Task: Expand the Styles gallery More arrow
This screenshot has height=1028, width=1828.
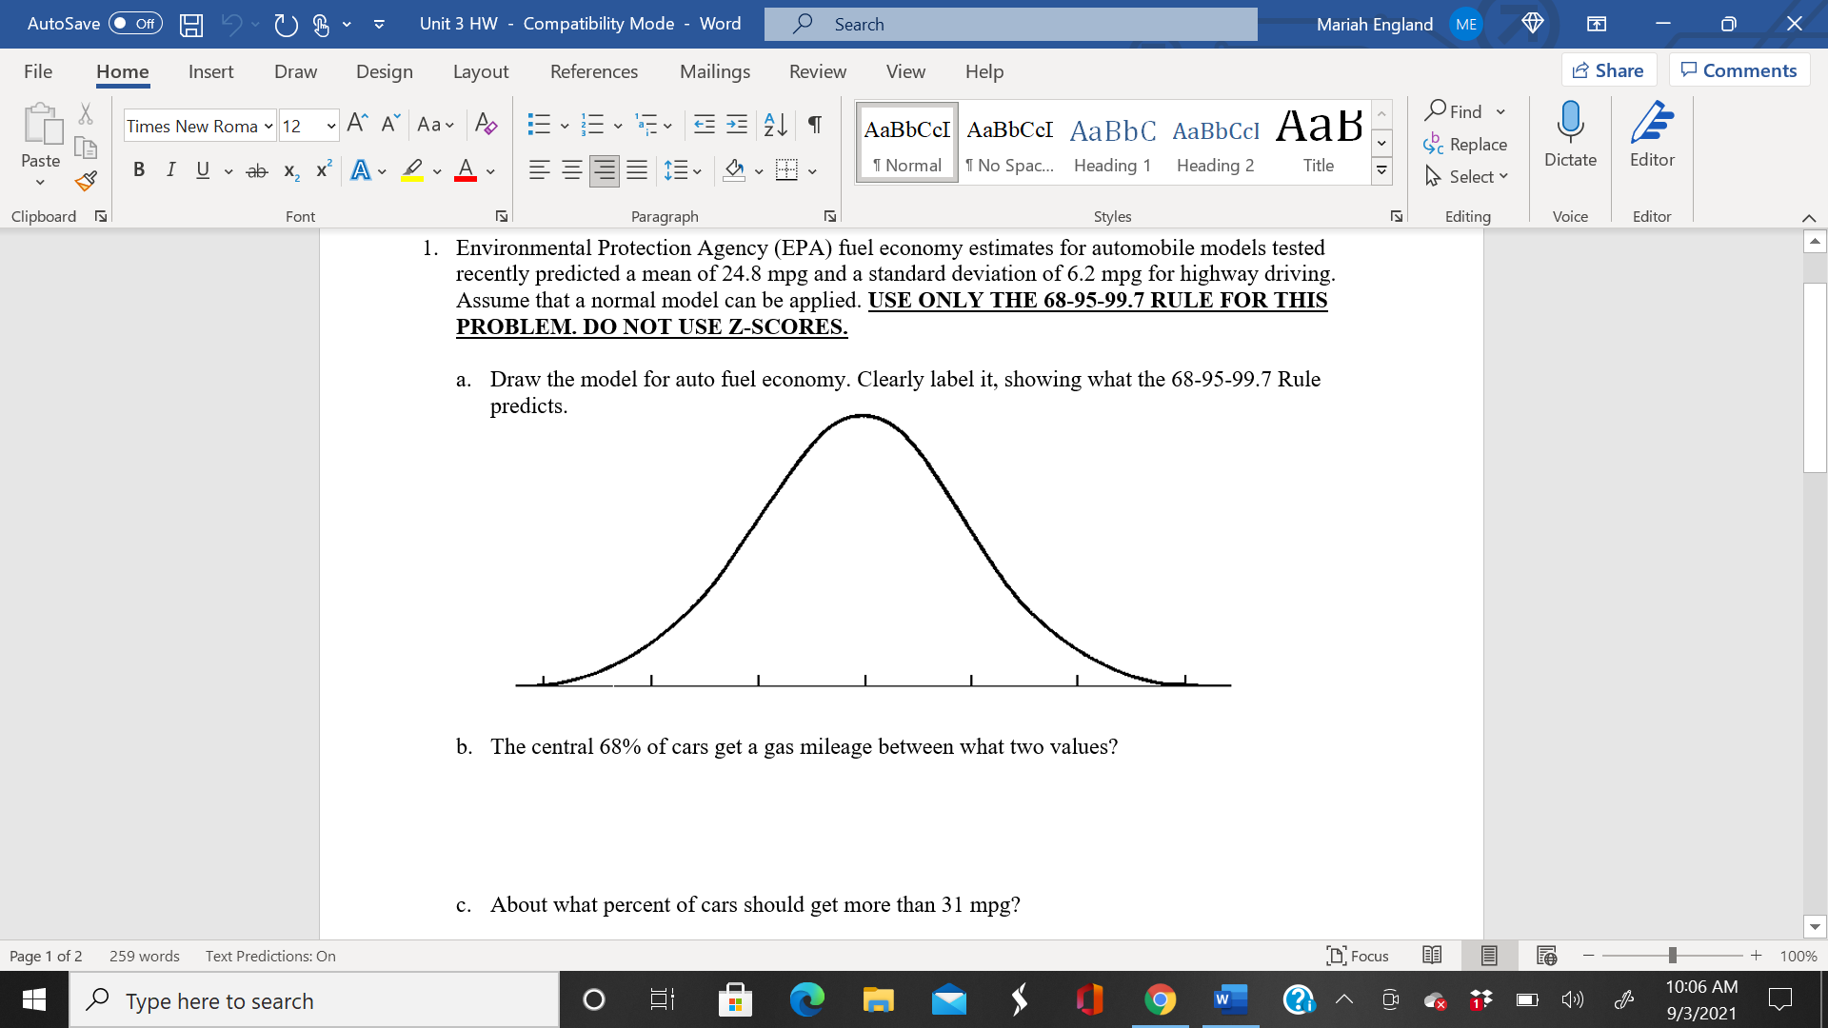Action: coord(1381,171)
